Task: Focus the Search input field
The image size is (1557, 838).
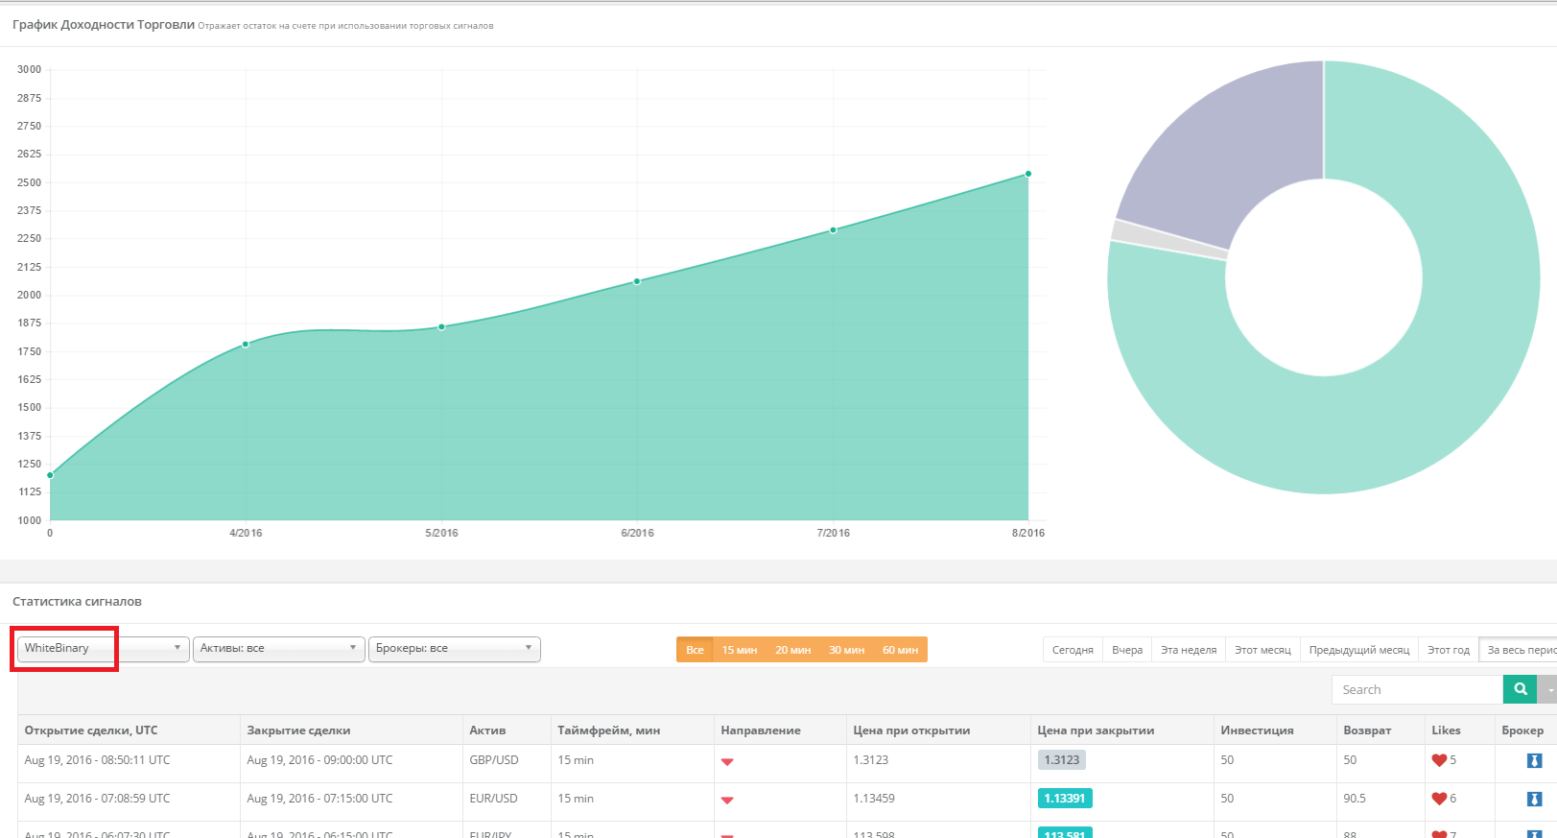Action: click(1417, 689)
